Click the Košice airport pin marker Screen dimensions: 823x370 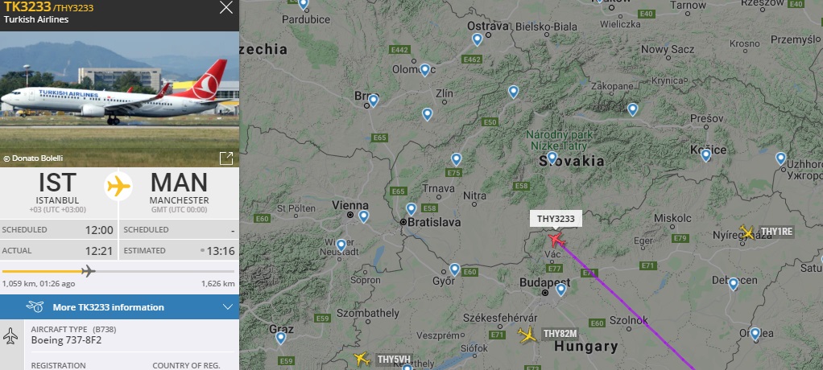(x=706, y=155)
